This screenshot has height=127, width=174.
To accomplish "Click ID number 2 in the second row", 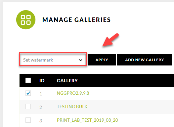I will click(41, 107).
